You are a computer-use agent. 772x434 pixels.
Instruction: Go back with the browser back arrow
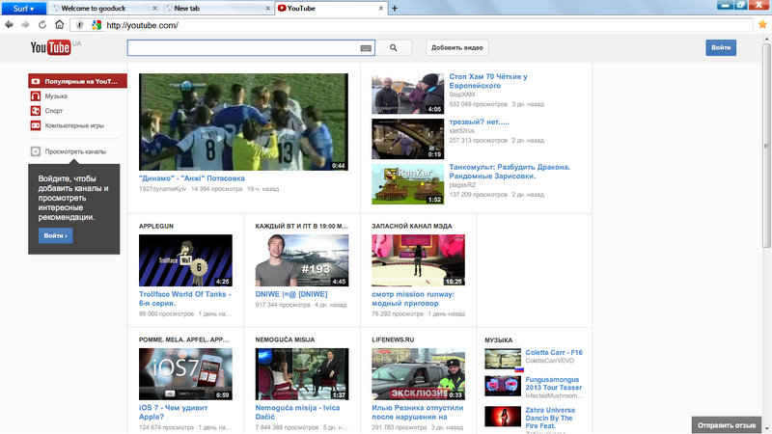pyautogui.click(x=9, y=25)
